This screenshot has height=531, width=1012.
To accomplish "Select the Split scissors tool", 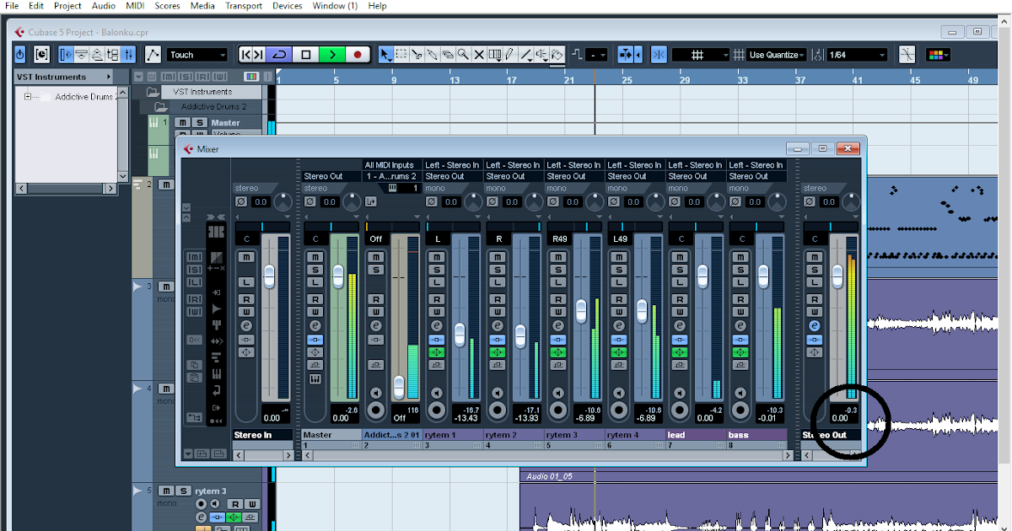I will [x=417, y=55].
